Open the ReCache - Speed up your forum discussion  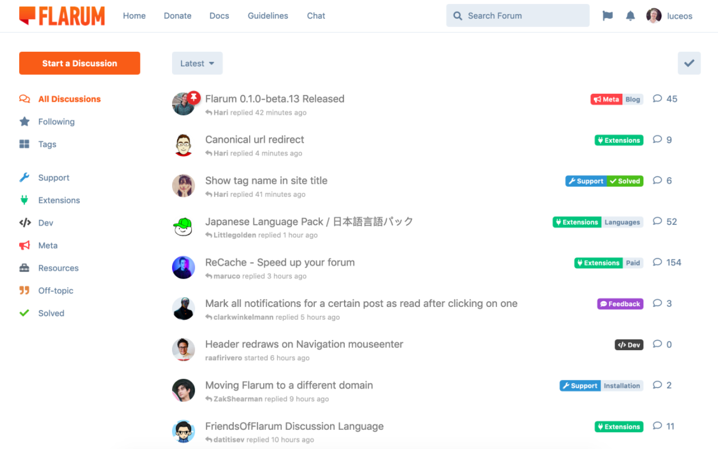coord(279,262)
